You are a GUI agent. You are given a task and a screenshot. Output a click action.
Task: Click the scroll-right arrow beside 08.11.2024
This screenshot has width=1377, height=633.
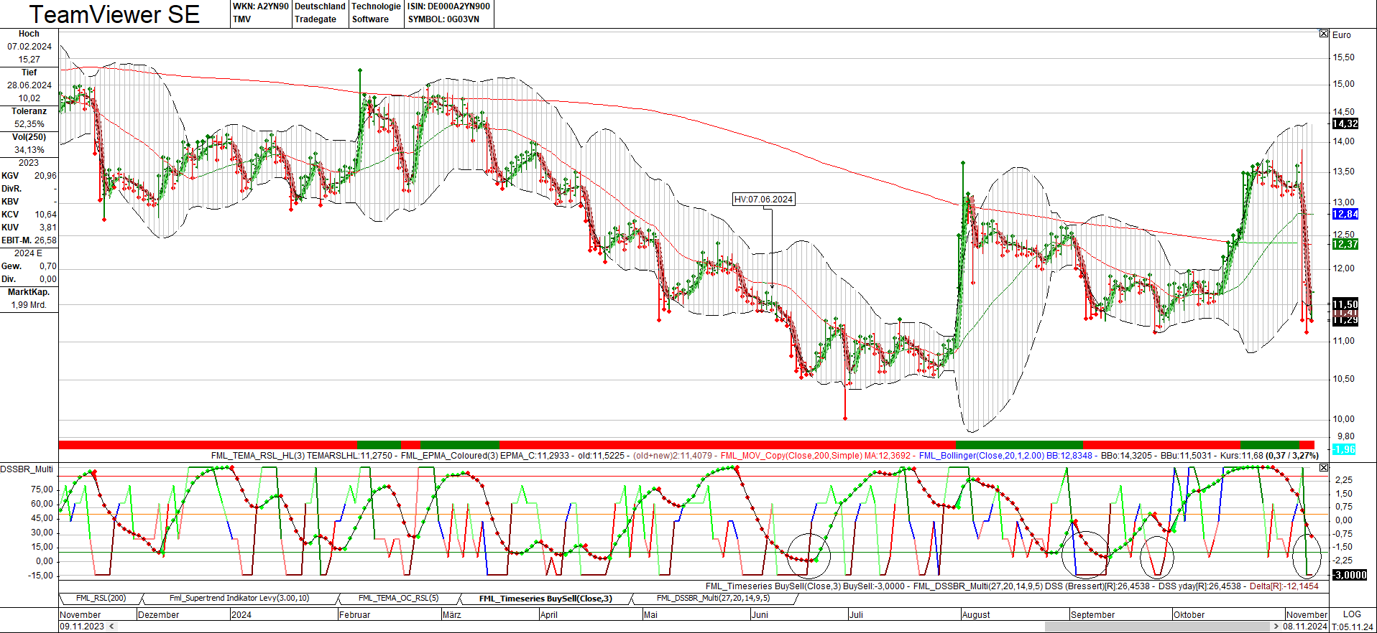1276,627
